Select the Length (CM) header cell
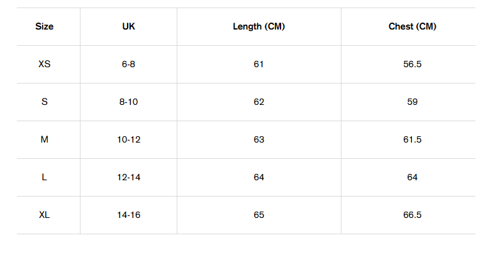The height and width of the screenshot is (255, 488). tap(259, 26)
